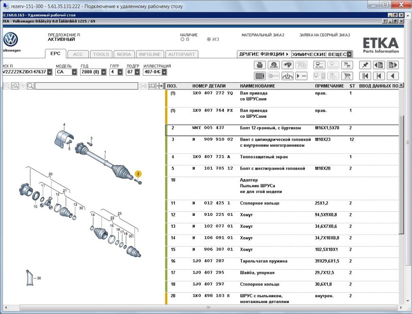Switch to the INFOLINE tab
Screen dimensions: 412x314
(150, 54)
